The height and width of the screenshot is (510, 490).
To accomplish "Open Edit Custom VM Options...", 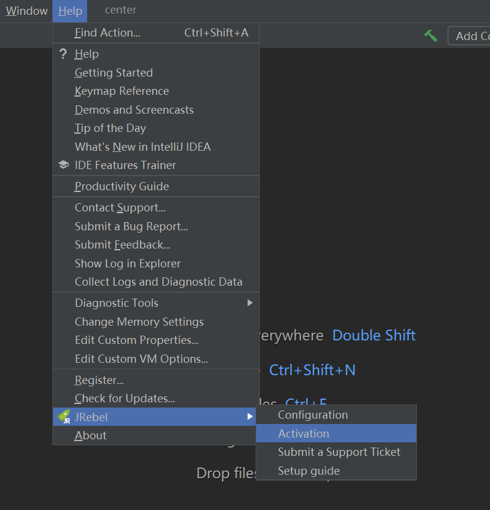I will [156, 359].
